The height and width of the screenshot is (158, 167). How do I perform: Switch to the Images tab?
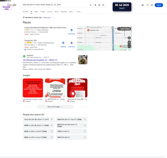[x=43, y=12]
